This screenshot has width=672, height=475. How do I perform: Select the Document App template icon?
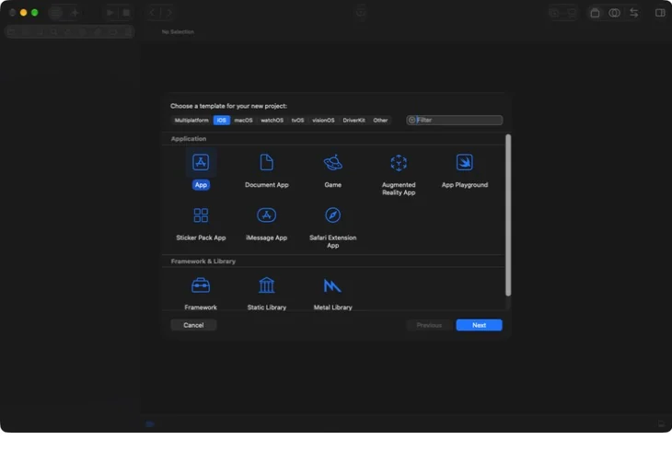(267, 163)
